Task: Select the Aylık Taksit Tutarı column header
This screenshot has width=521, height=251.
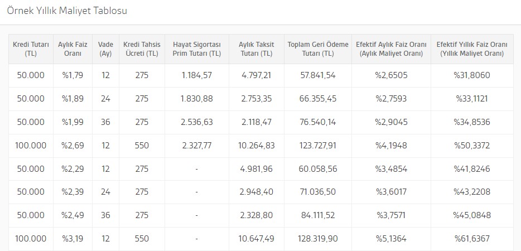Action: [x=256, y=49]
